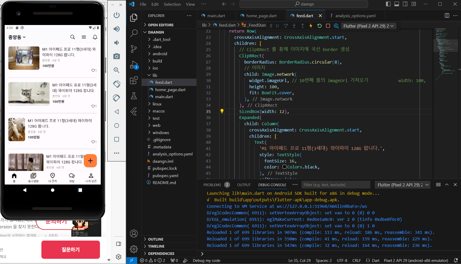The image size is (461, 264).
Task: Open the Manage gear in activity bar
Action: click(134, 249)
